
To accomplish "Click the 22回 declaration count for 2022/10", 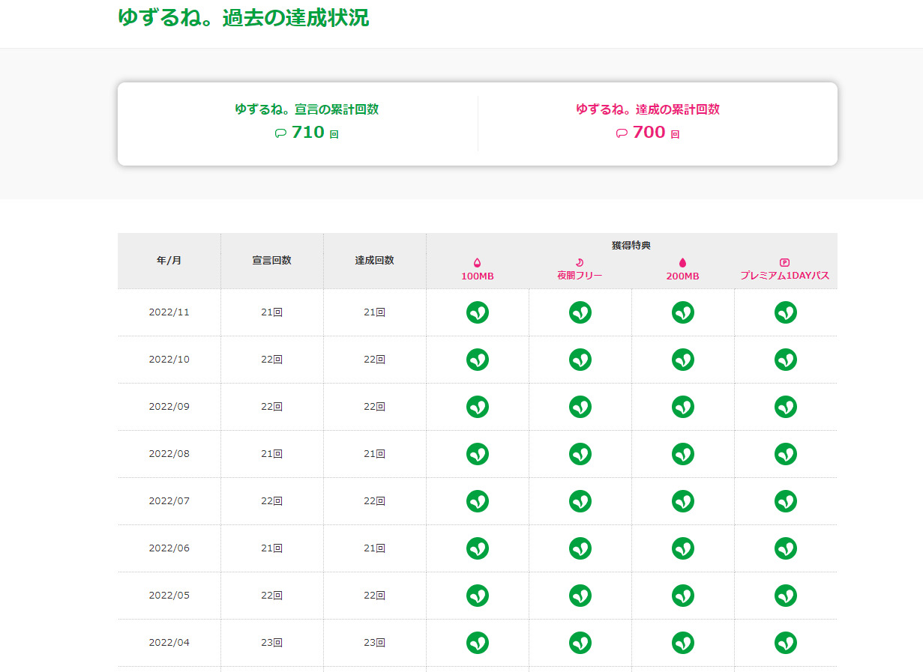I will (x=271, y=360).
